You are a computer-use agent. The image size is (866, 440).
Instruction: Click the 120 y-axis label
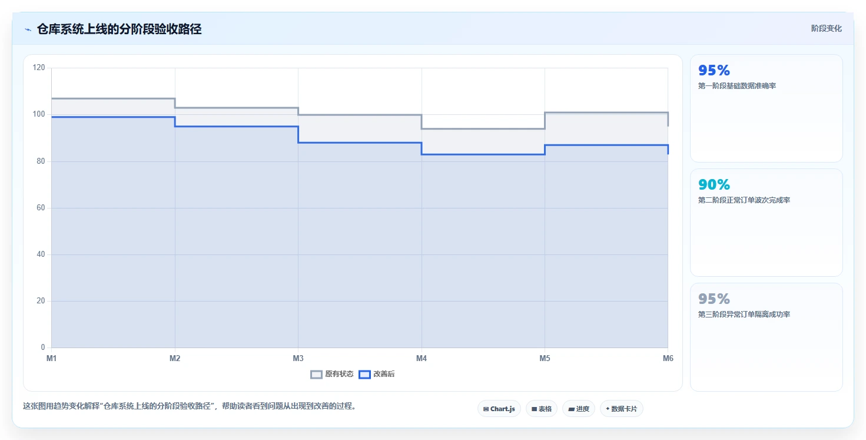click(x=39, y=68)
